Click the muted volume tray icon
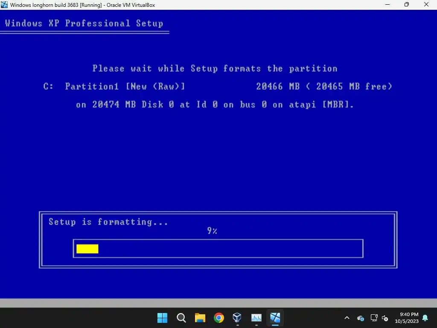This screenshot has height=328, width=437. [385, 318]
